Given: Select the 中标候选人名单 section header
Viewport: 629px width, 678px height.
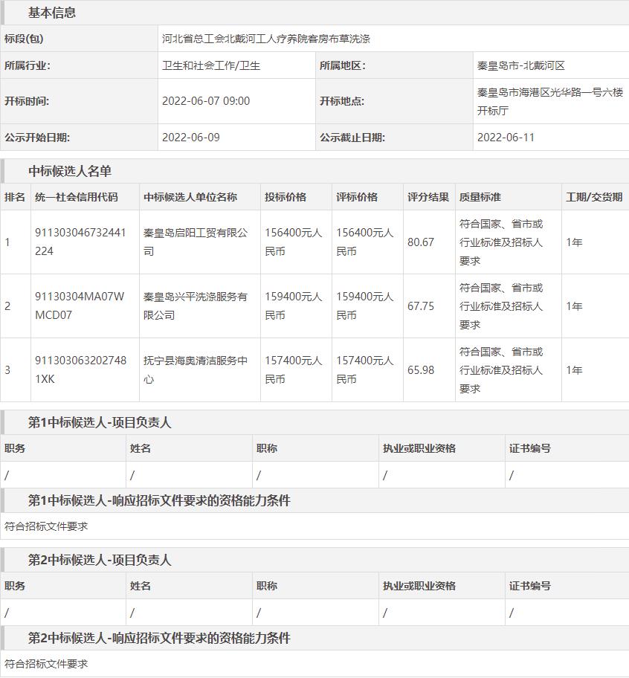Looking at the screenshot, I should [x=70, y=171].
